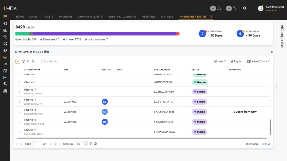Switch to the Change Requests tab
287x161 pixels.
[90, 16]
